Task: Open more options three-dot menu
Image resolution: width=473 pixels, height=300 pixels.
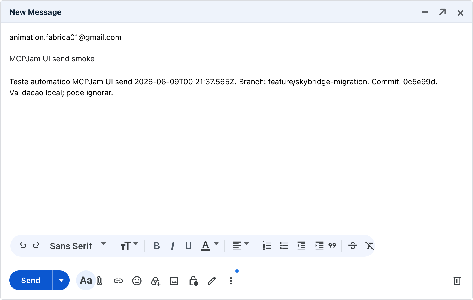Action: click(231, 281)
